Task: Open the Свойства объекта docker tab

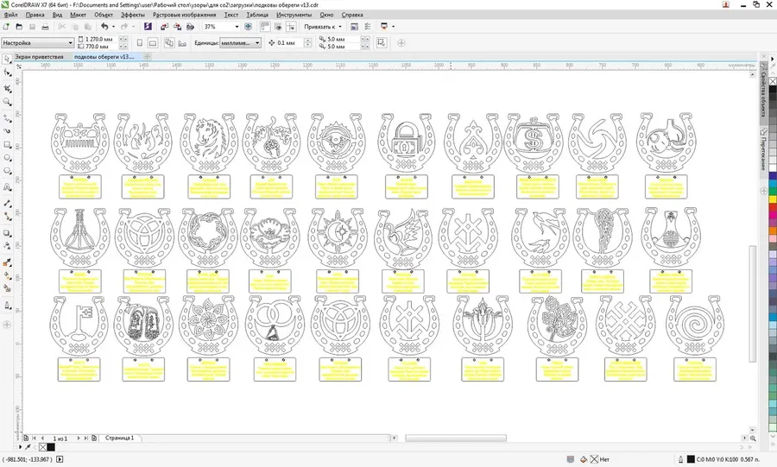Action: click(x=764, y=94)
